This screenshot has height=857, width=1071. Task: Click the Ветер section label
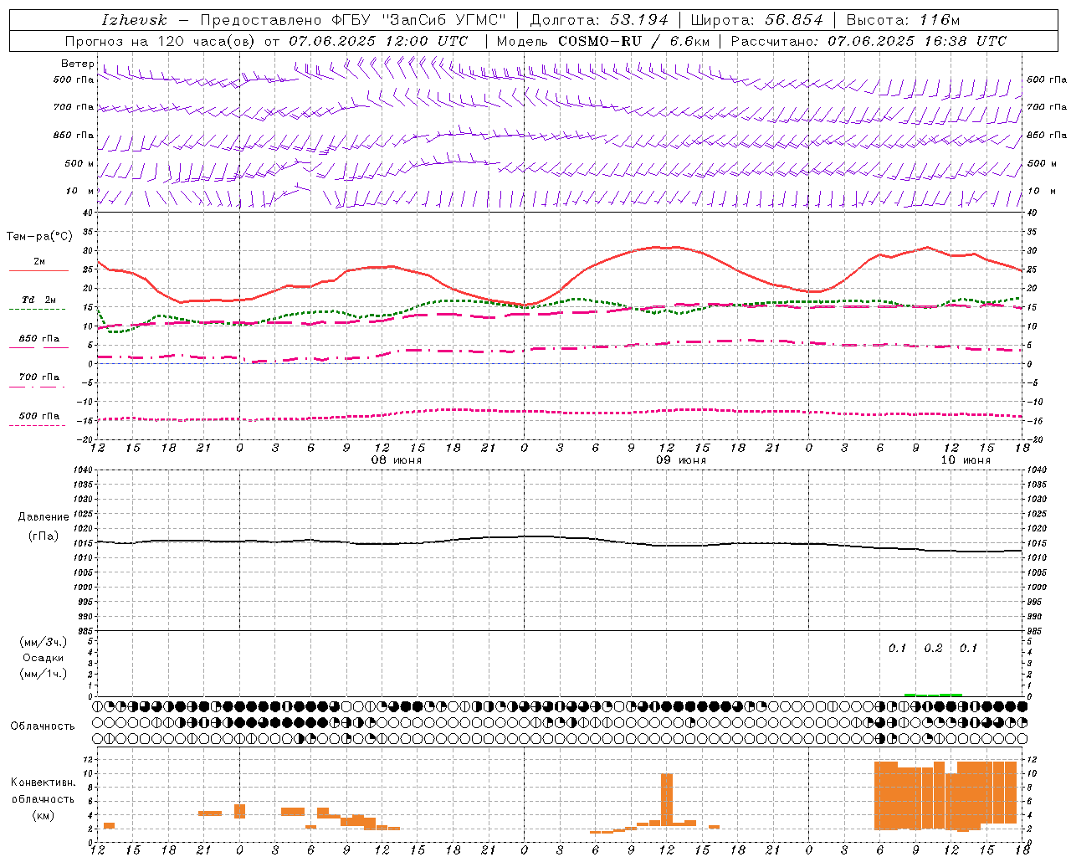pos(77,64)
